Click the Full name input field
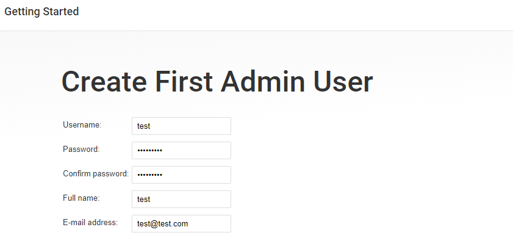 click(x=181, y=200)
